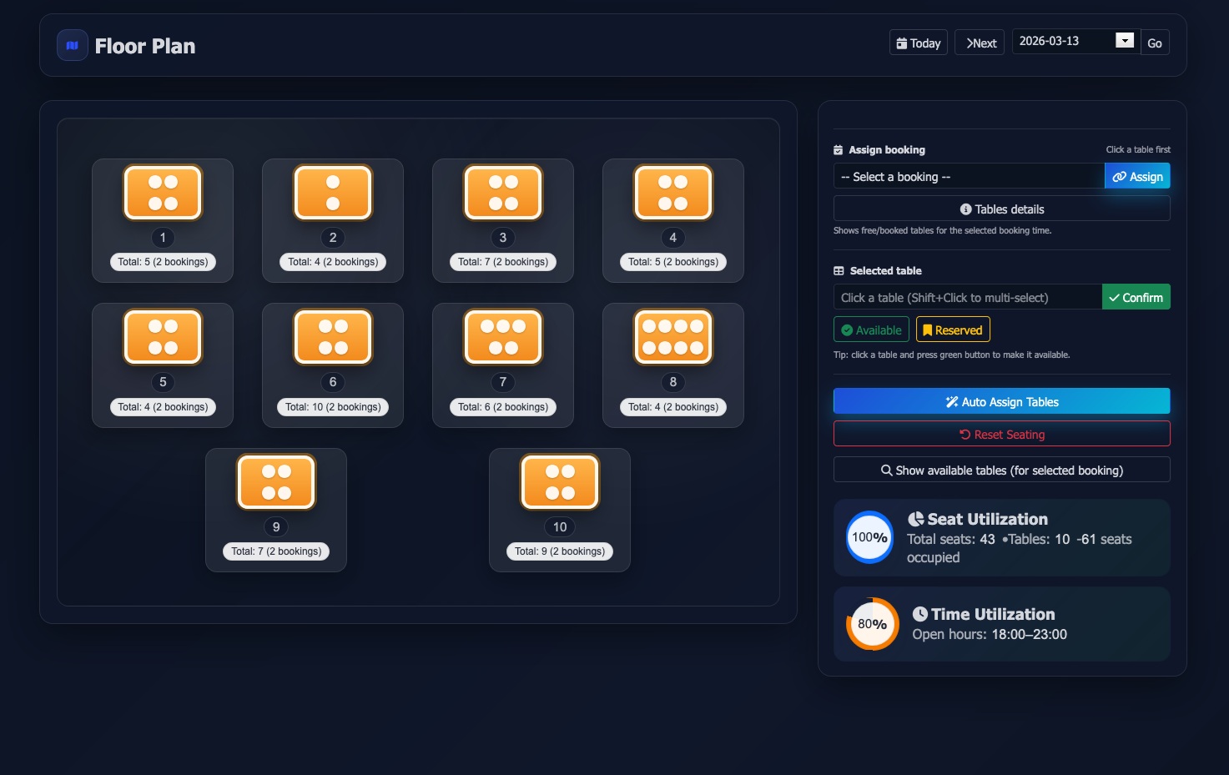Screen dimensions: 1229x775
Task: Click the 100% seat utilization ring
Action: coord(869,538)
